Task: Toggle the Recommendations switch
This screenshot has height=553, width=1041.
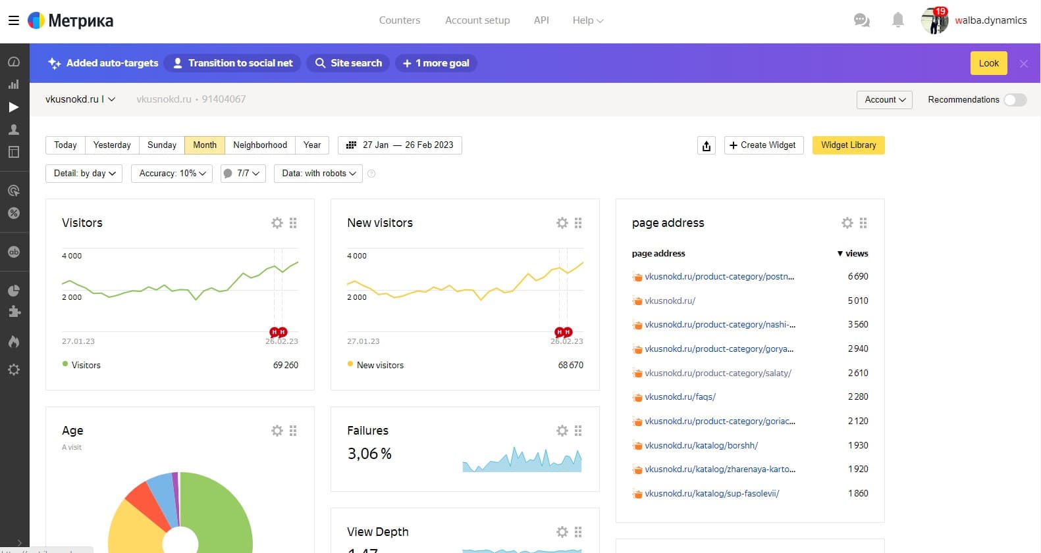Action: click(x=1015, y=100)
